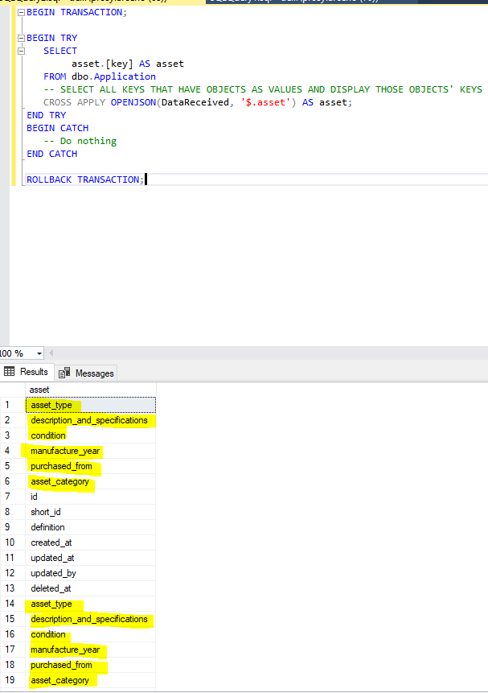Click the END TRY line
The height and width of the screenshot is (693, 488).
click(47, 115)
